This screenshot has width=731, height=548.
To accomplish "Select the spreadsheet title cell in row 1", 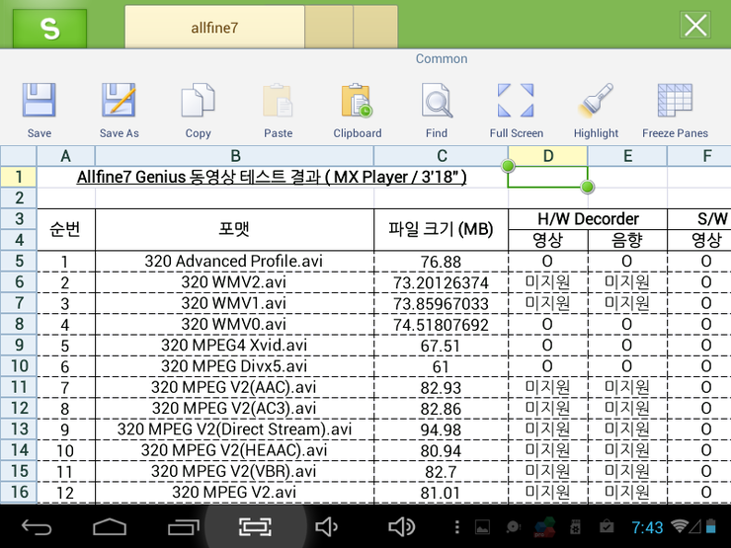I will pos(272,177).
